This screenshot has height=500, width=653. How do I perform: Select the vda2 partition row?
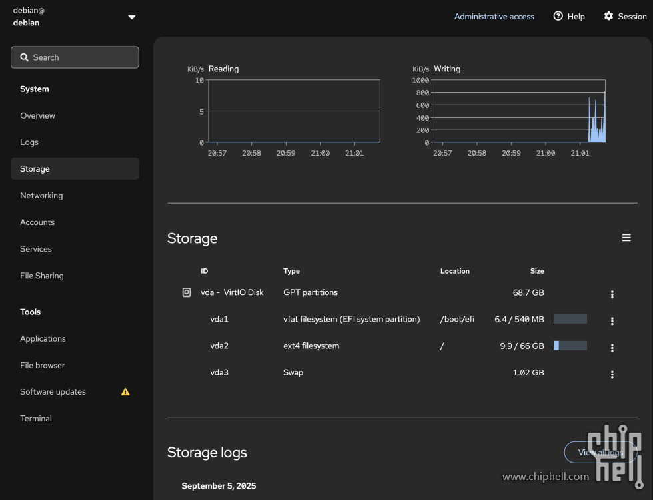(402, 346)
